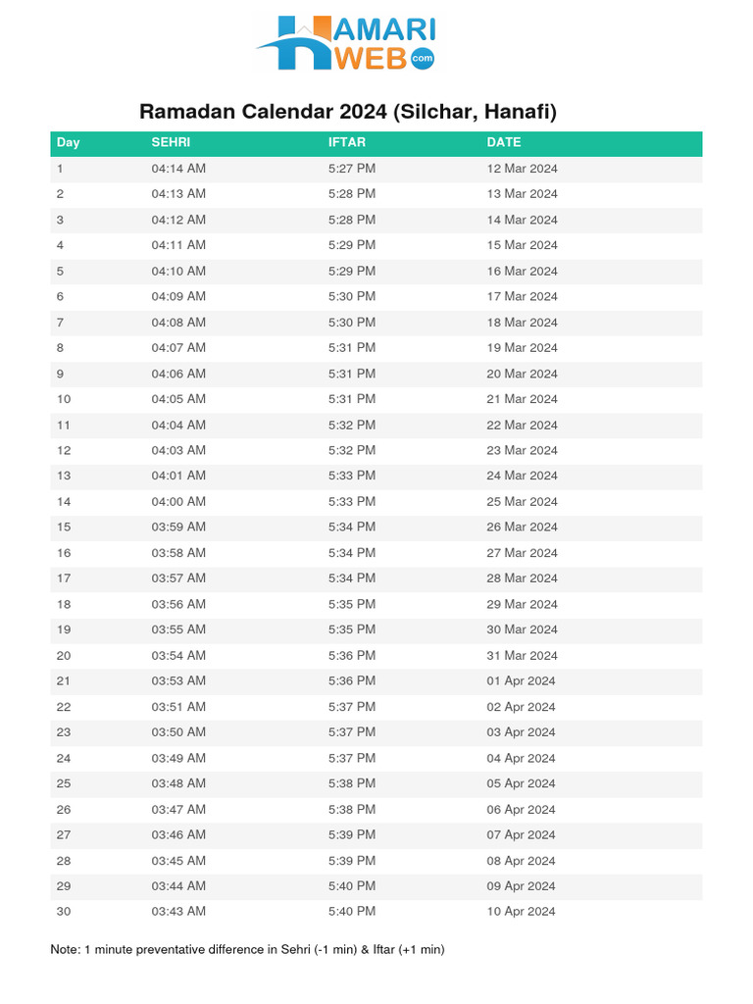Click the DATE column header
The height and width of the screenshot is (1004, 753).
pyautogui.click(x=504, y=143)
